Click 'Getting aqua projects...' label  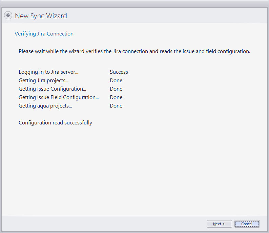tap(45, 106)
